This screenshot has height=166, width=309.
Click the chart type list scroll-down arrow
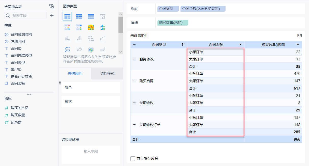click(x=121, y=52)
